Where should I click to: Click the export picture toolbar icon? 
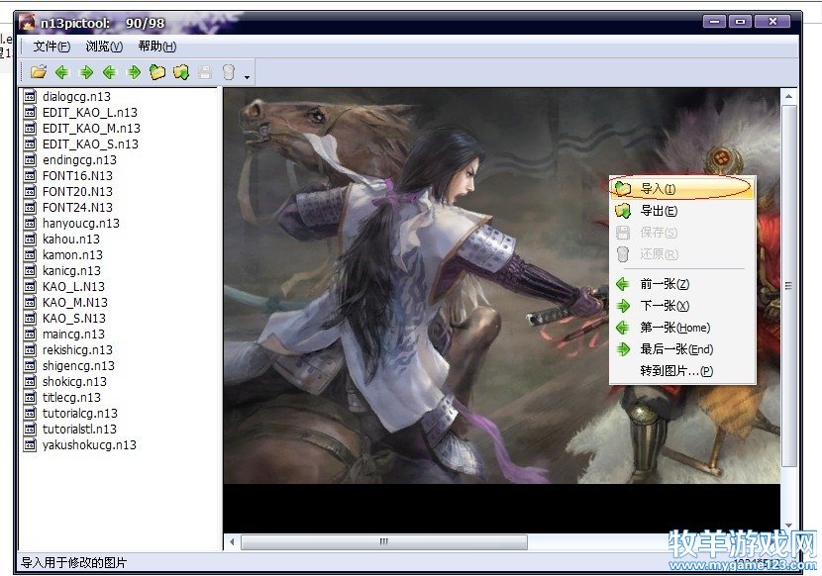(181, 72)
